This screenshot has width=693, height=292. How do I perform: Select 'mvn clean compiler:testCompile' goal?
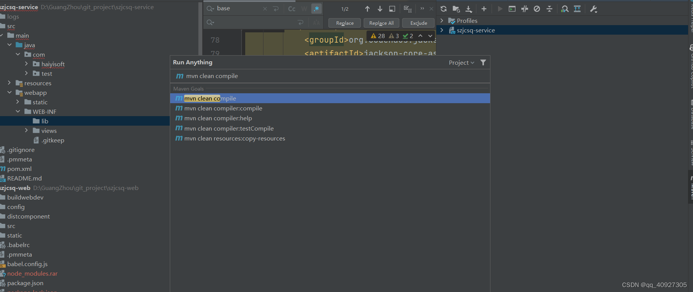(330, 129)
